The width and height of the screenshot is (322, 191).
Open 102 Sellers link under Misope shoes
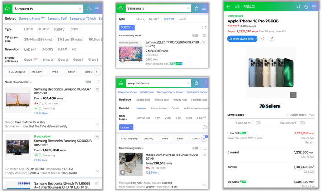(152, 172)
